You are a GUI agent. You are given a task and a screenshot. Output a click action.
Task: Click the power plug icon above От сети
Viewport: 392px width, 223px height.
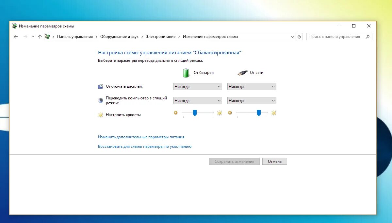pyautogui.click(x=242, y=72)
